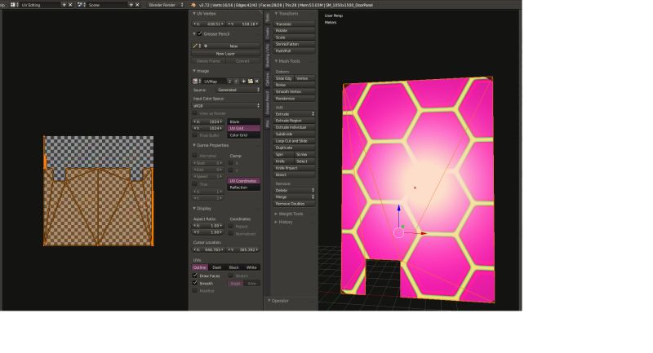The image size is (653, 353).
Task: Click the Translate button
Action: click(294, 24)
